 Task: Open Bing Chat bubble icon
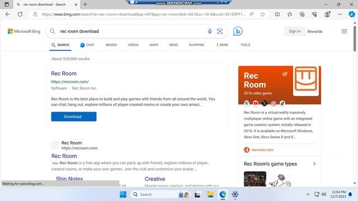pos(238,31)
